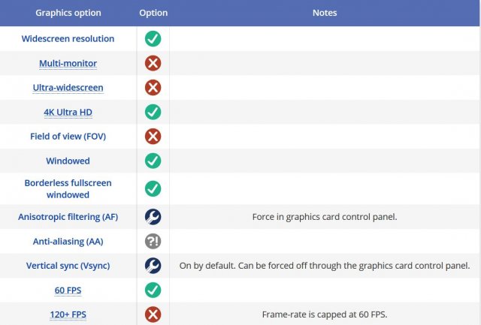Open the Multi-monitor link
This screenshot has width=481, height=325.
click(x=68, y=64)
